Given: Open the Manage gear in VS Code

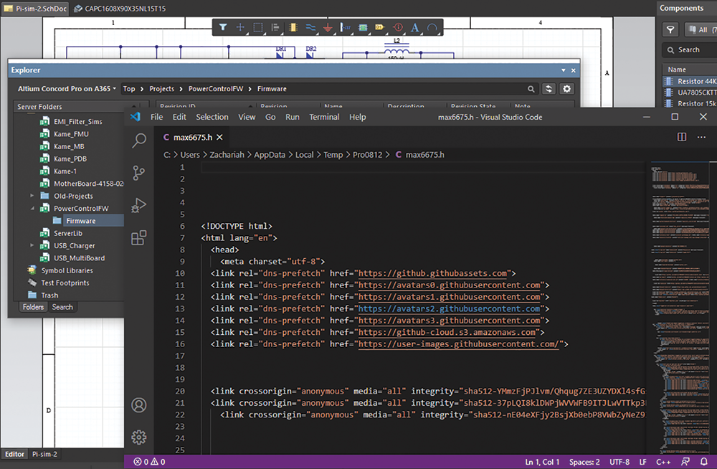Looking at the screenshot, I should tap(139, 437).
